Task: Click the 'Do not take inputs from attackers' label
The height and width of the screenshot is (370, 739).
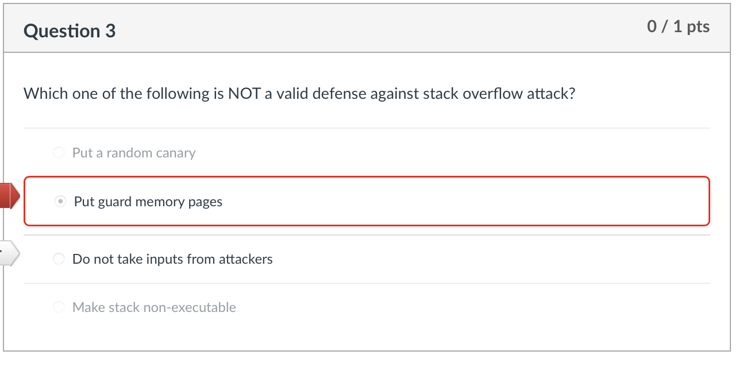Action: [x=172, y=259]
